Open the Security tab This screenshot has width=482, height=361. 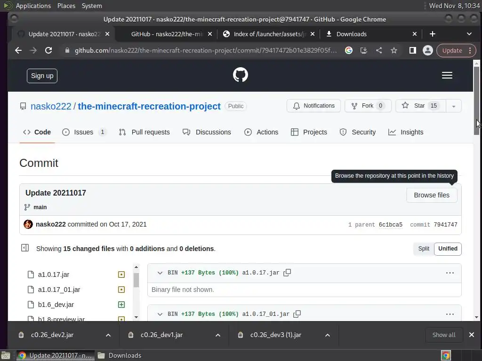[358, 132]
